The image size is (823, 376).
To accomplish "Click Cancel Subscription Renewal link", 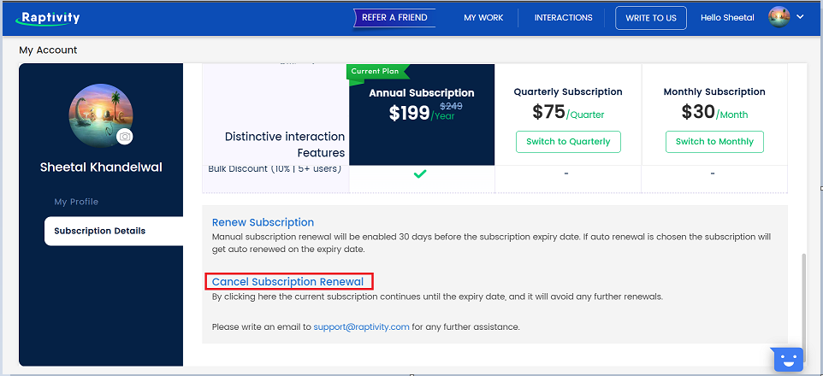I will 287,282.
